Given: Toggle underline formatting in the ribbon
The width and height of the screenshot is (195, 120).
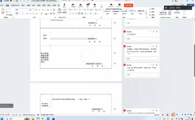Looking at the screenshot, I should coord(22,13).
